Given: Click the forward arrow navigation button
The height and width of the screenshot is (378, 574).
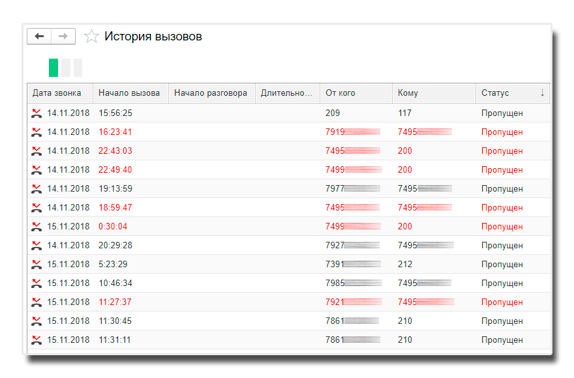Looking at the screenshot, I should pos(63,36).
